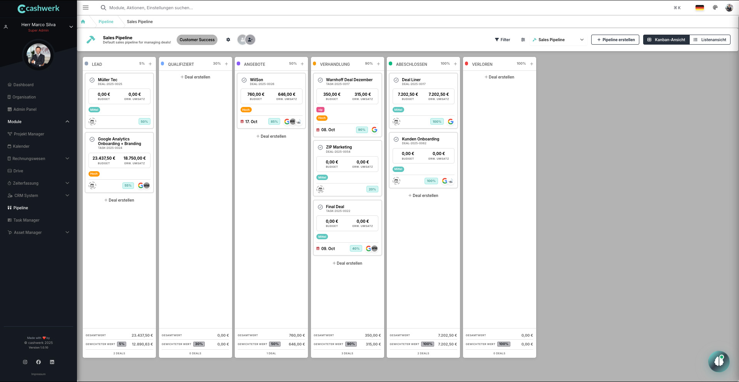
Task: Click the add member avatar icon
Action: [x=251, y=40]
